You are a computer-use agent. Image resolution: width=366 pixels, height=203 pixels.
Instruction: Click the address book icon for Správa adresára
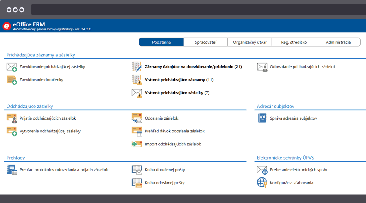262,118
